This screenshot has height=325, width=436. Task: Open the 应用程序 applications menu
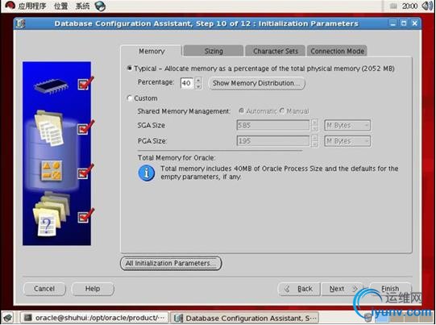coord(32,6)
